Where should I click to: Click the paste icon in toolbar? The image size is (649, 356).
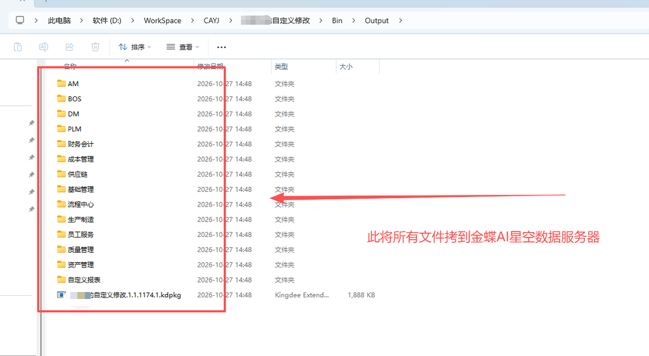coord(17,47)
